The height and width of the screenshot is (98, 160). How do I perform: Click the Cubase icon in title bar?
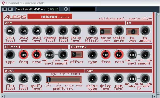click(3, 3)
